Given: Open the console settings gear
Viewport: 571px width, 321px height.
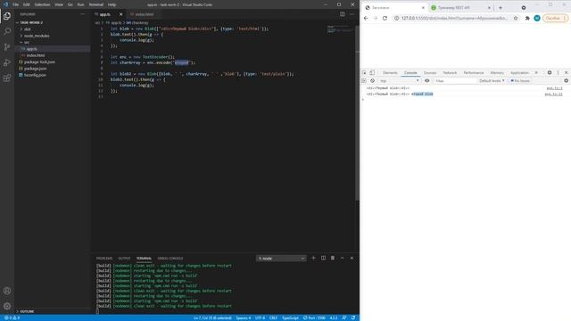Looking at the screenshot, I should pyautogui.click(x=566, y=81).
